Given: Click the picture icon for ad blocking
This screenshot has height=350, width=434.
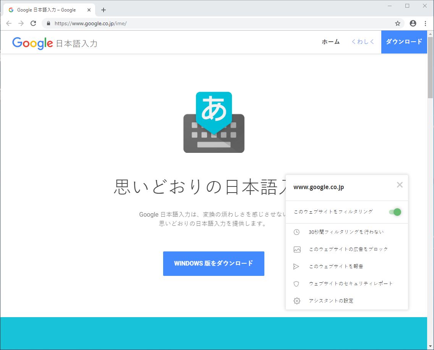Looking at the screenshot, I should click(x=297, y=250).
